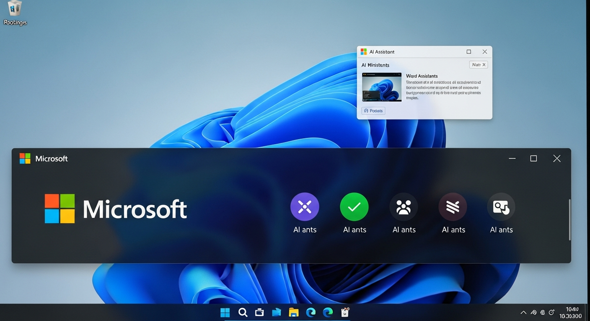The height and width of the screenshot is (321, 590).
Task: Open the Windows Start menu
Action: (225, 312)
